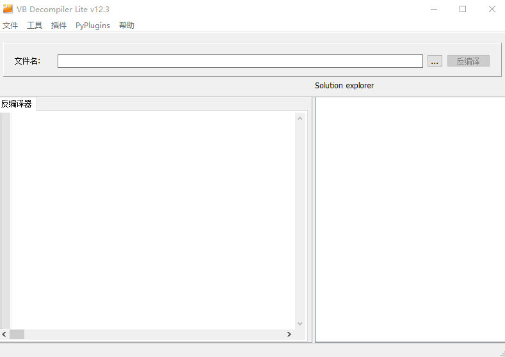Open the 文件 menu
Image resolution: width=505 pixels, height=357 pixels.
point(10,26)
